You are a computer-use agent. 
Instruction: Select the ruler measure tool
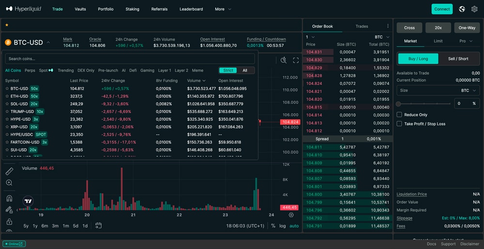coord(9,171)
